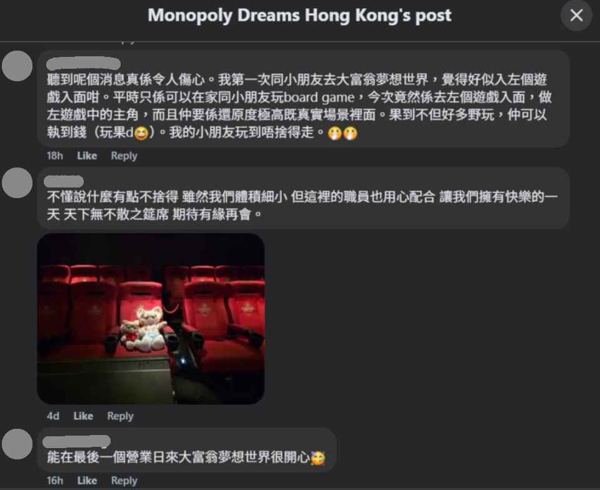Click the blurred name of the third commenter
This screenshot has width=600, height=490.
click(x=76, y=441)
